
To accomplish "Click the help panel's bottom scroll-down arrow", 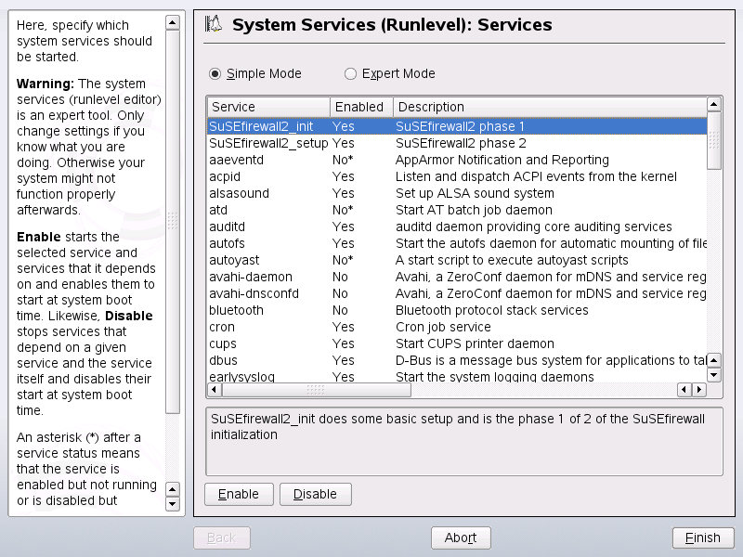I will 172,504.
